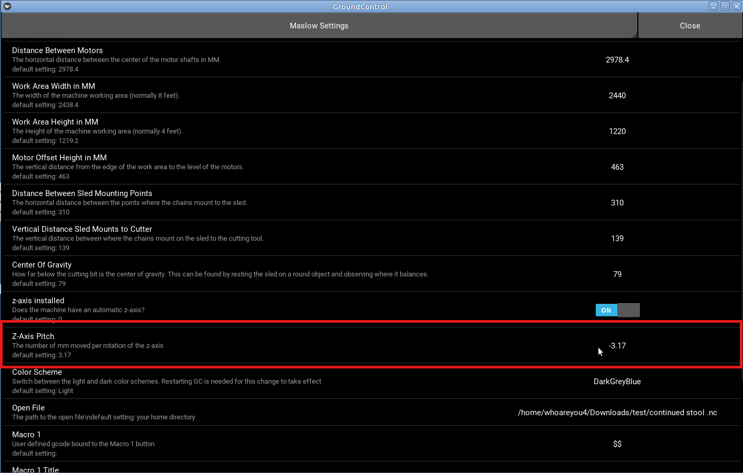The width and height of the screenshot is (743, 473).
Task: Click the "Work Area Width in MM" title
Action: pos(54,86)
